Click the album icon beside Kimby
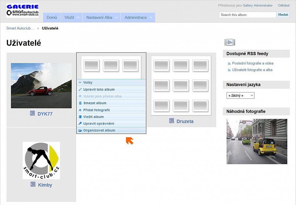The width and height of the screenshot is (296, 205). 33,184
